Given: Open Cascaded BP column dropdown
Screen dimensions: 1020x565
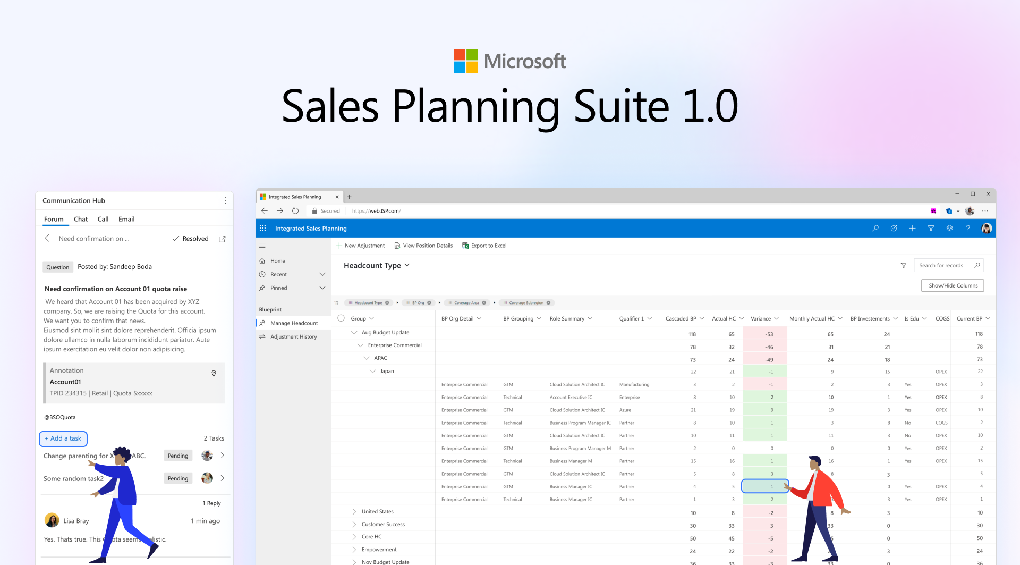Looking at the screenshot, I should [x=702, y=318].
